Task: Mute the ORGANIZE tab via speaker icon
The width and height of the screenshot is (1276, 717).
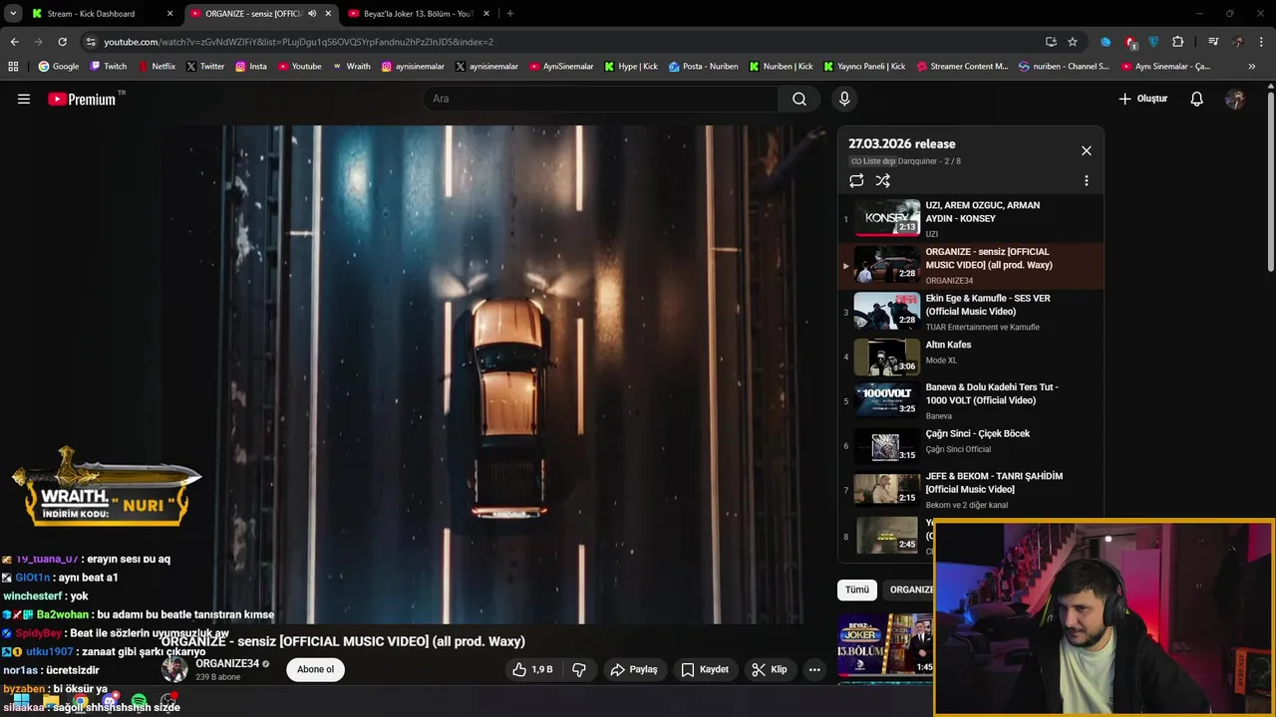Action: coord(312,14)
